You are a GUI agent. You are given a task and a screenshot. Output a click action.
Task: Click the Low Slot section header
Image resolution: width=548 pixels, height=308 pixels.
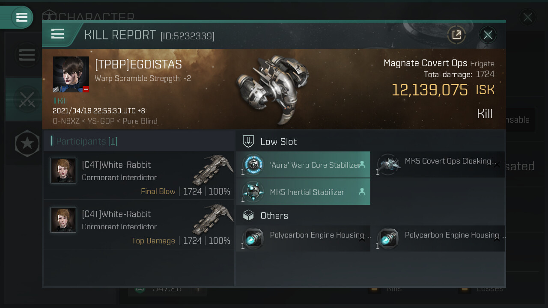[x=278, y=142]
